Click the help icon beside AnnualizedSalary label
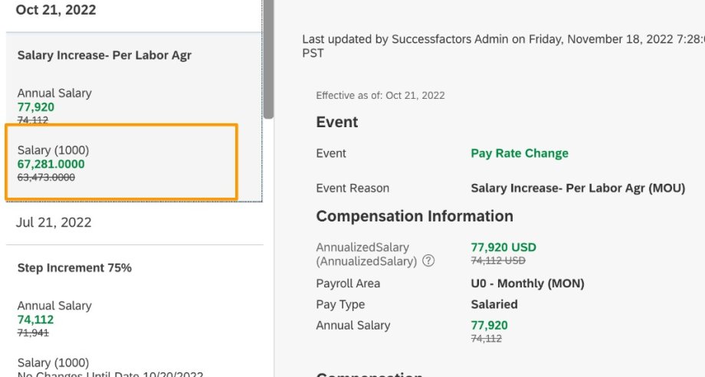 click(x=428, y=261)
